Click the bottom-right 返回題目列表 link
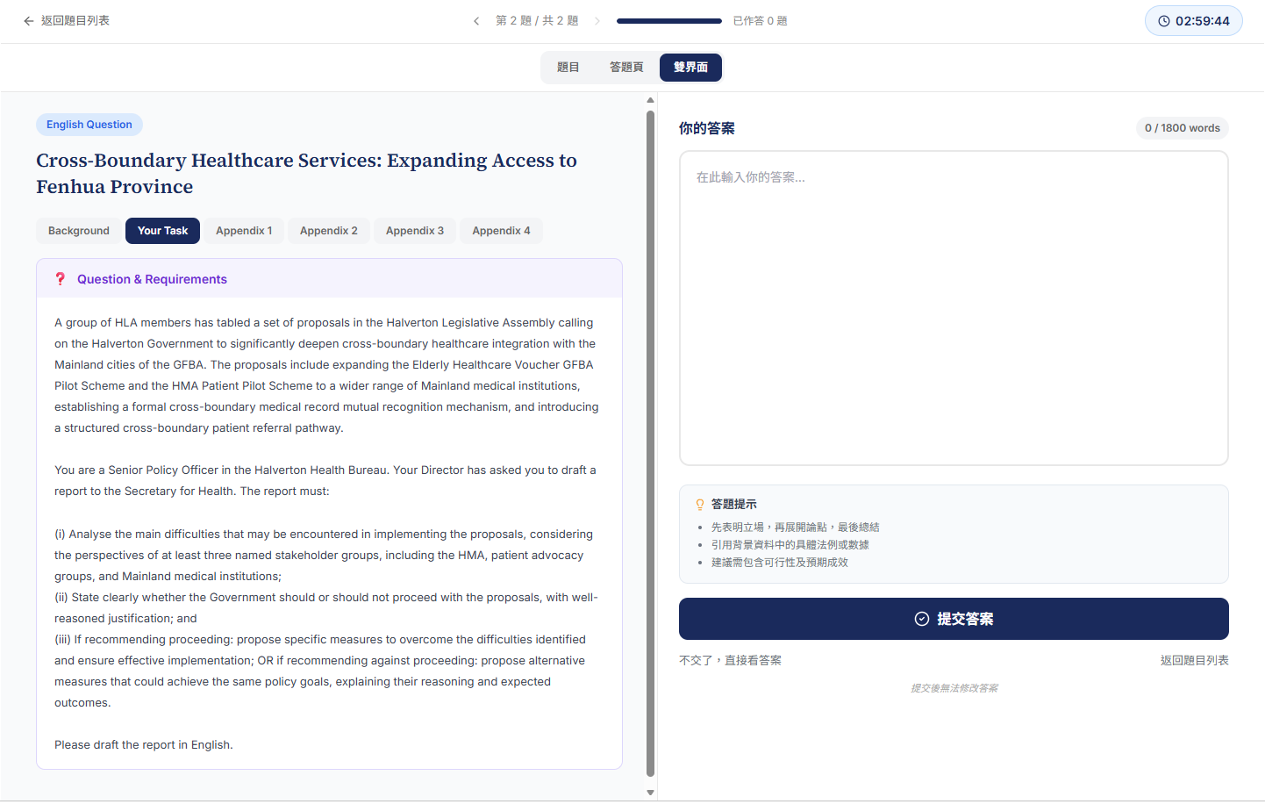The image size is (1265, 804). click(1194, 661)
